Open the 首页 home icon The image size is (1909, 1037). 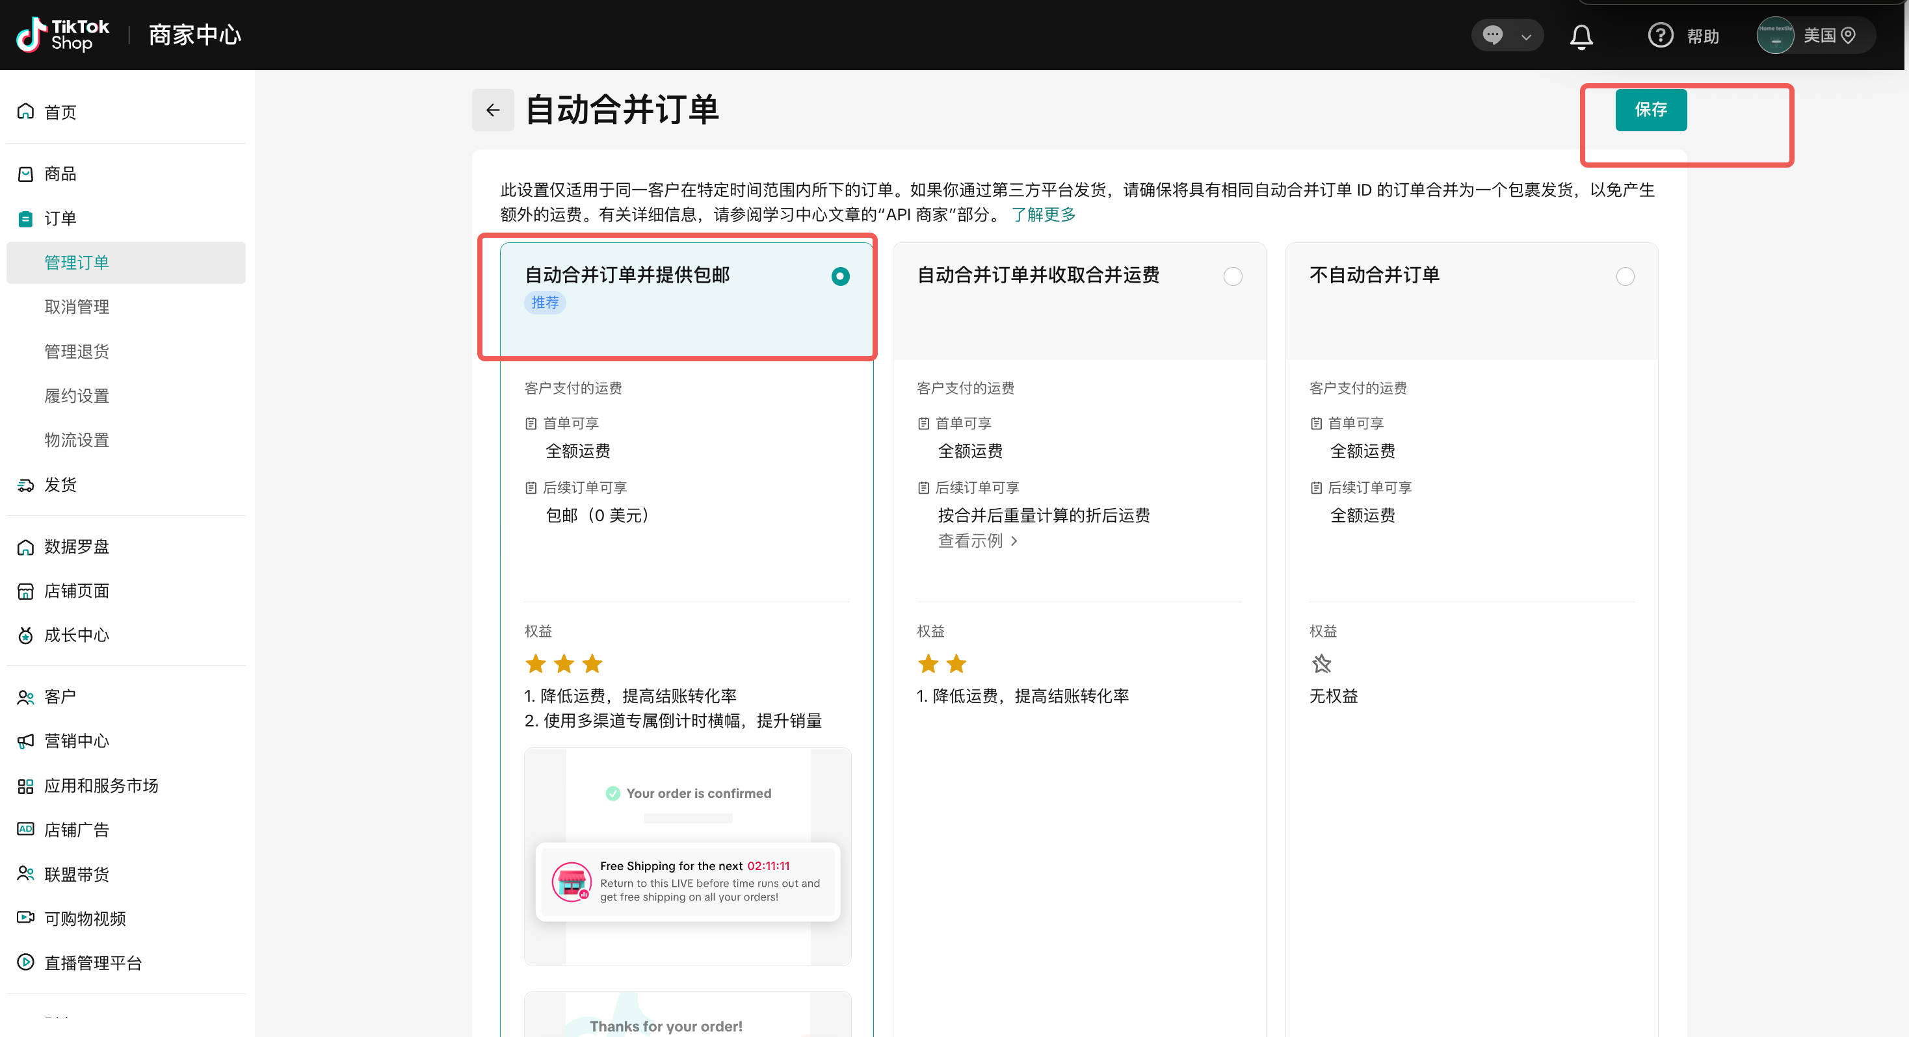26,112
